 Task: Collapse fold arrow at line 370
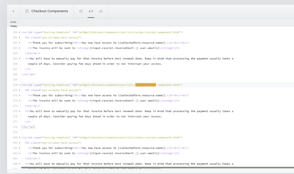pos(19,85)
